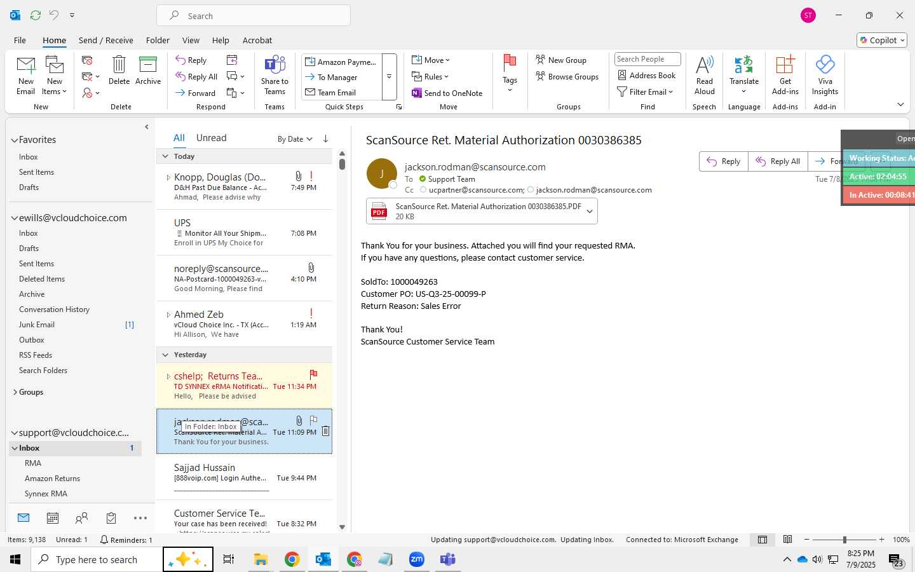Viewport: 915px width, 572px height.
Task: Open more navigation options ellipsis
Action: [140, 518]
